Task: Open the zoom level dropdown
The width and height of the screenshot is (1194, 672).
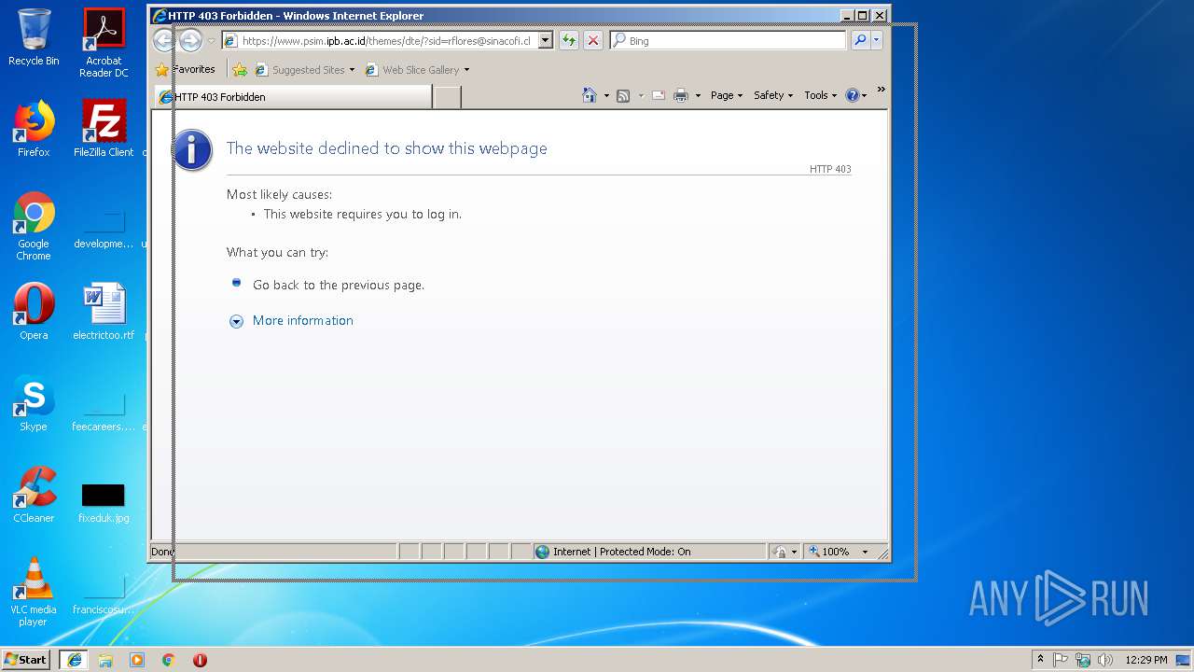Action: [865, 552]
